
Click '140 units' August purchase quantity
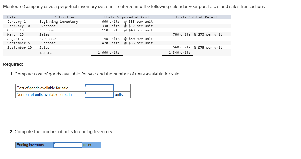[x=111, y=39]
